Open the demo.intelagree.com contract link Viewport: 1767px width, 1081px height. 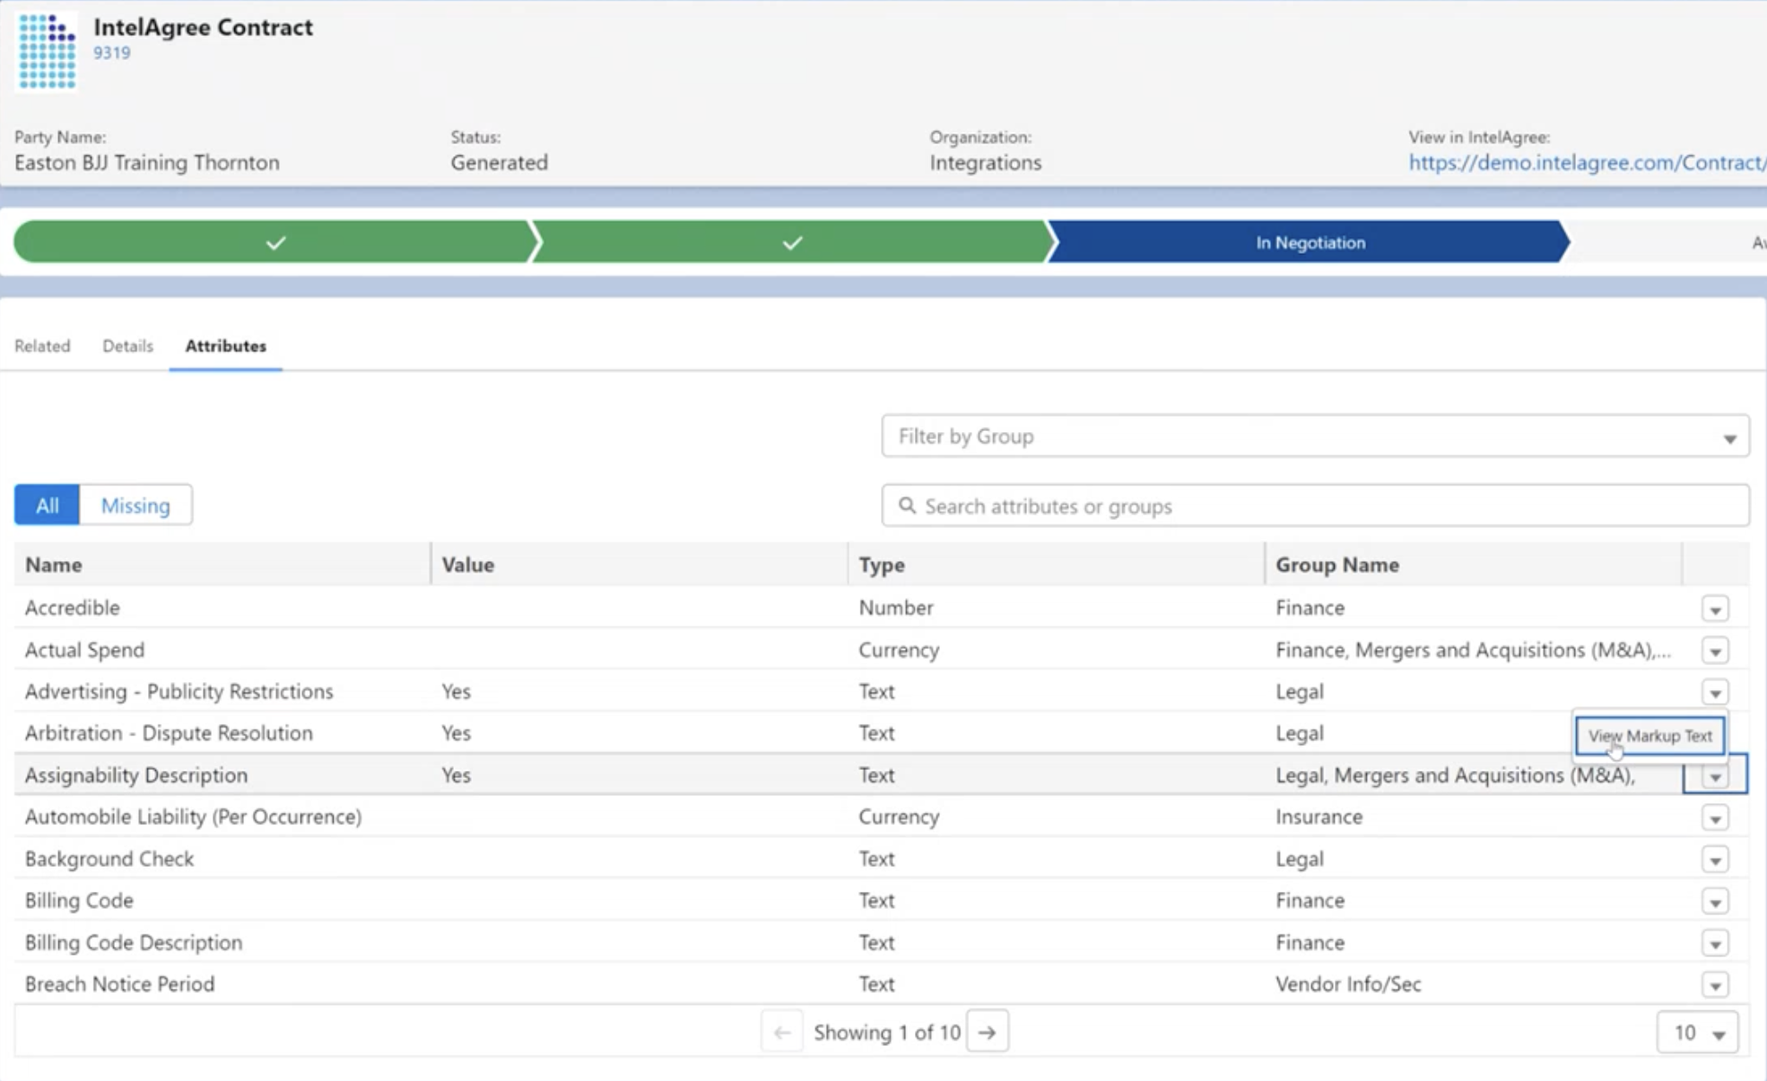click(x=1587, y=162)
